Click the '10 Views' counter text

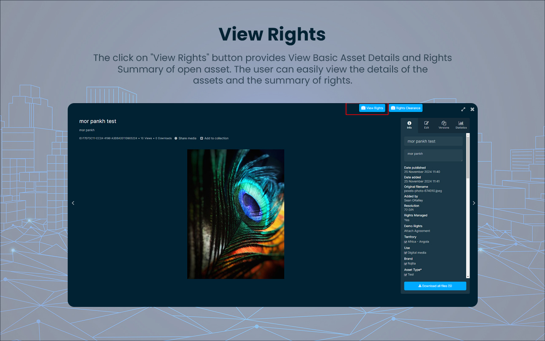(x=146, y=139)
